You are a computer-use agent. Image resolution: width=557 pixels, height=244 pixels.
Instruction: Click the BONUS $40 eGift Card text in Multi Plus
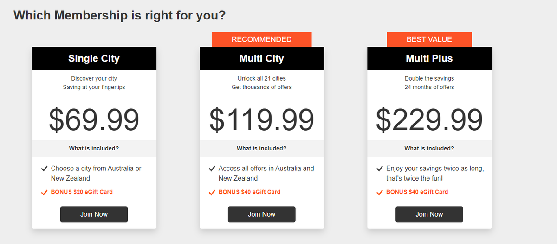(417, 192)
